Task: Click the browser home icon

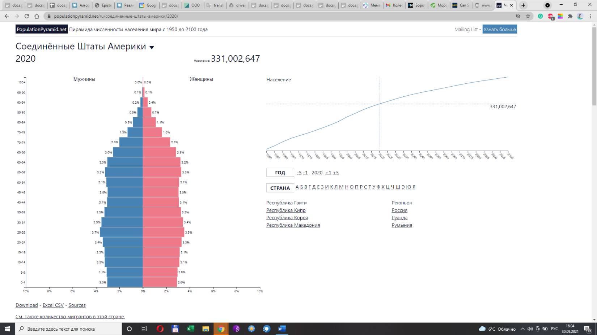Action: [x=37, y=16]
